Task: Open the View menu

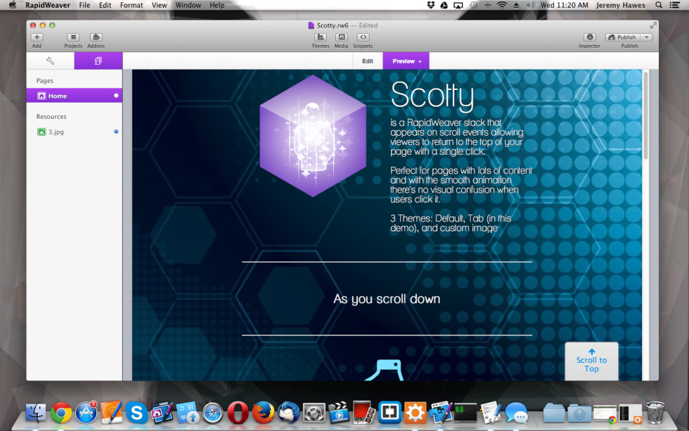Action: pyautogui.click(x=159, y=5)
